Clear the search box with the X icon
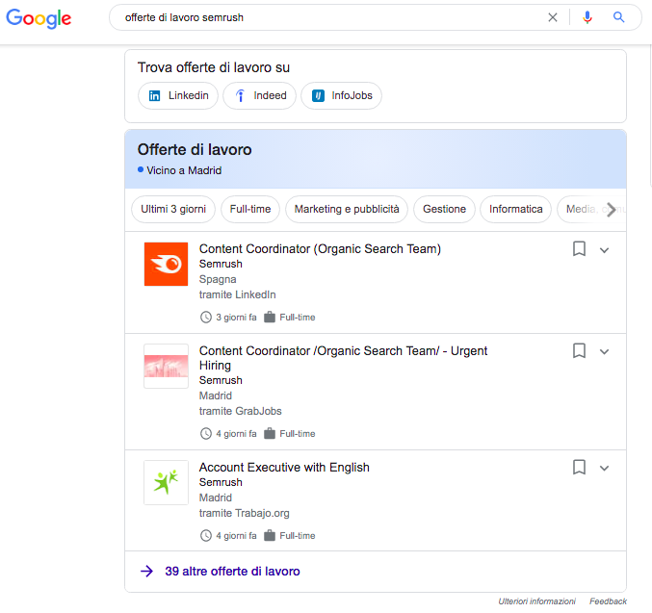This screenshot has width=652, height=613. (x=552, y=17)
